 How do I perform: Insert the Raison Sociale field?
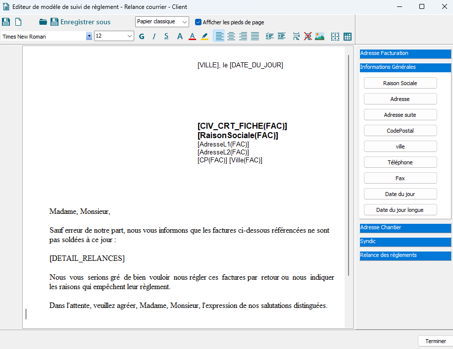(400, 83)
